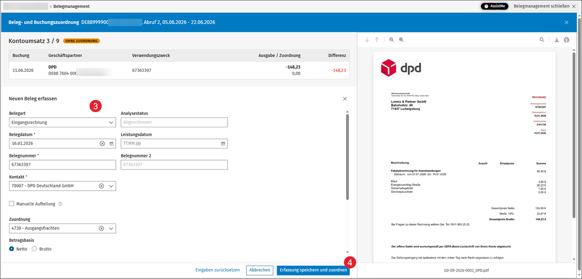Click the Abbrechen button

pyautogui.click(x=259, y=270)
